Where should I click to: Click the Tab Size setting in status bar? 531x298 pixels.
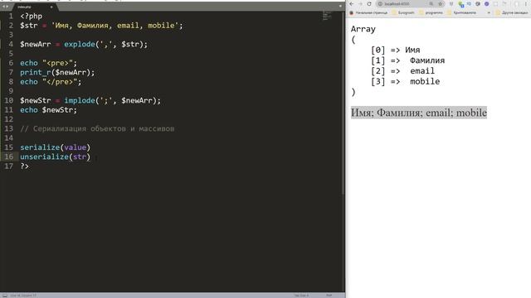[x=301, y=296]
